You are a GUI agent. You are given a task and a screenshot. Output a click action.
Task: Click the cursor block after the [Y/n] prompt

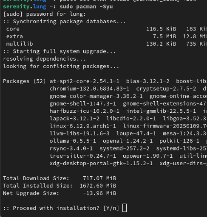[125, 208]
